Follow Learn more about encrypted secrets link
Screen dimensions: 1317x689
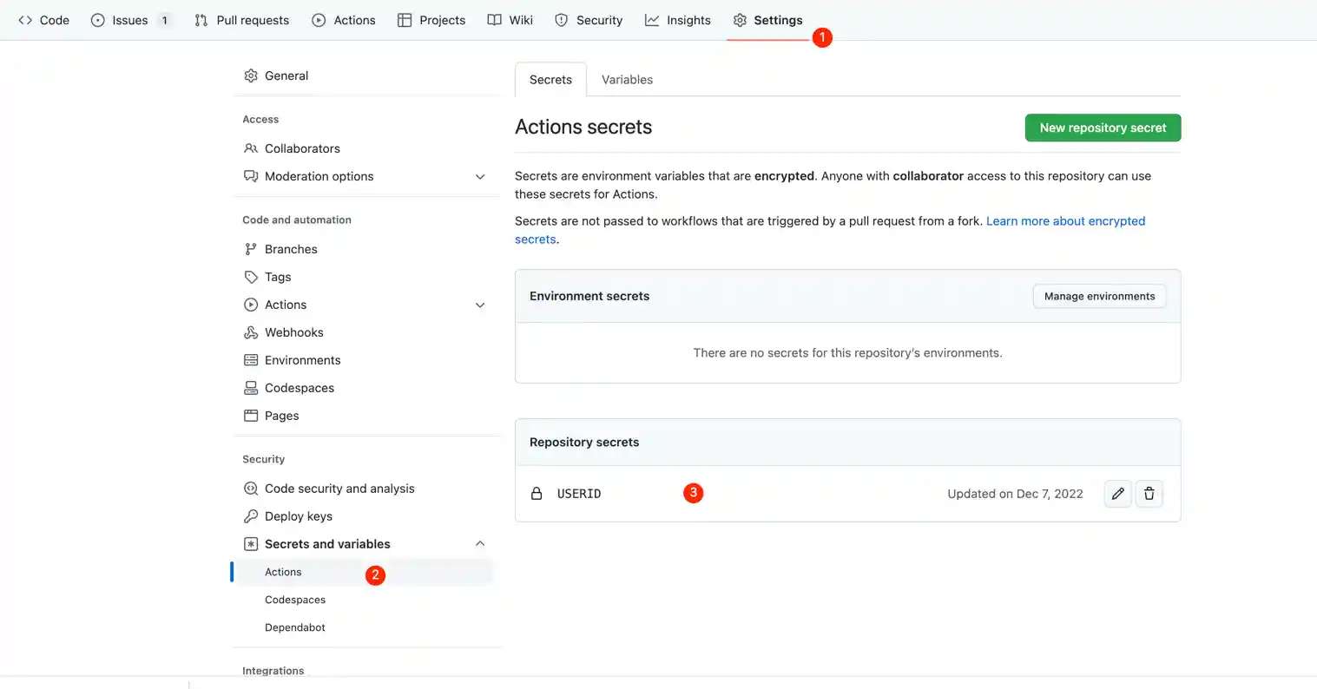tap(1065, 221)
